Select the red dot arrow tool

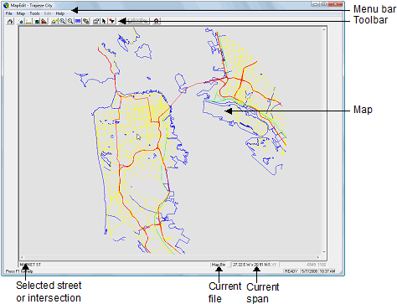pyautogui.click(x=112, y=21)
